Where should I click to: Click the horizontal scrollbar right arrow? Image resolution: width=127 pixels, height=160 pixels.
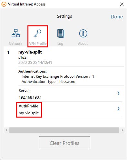(122, 130)
